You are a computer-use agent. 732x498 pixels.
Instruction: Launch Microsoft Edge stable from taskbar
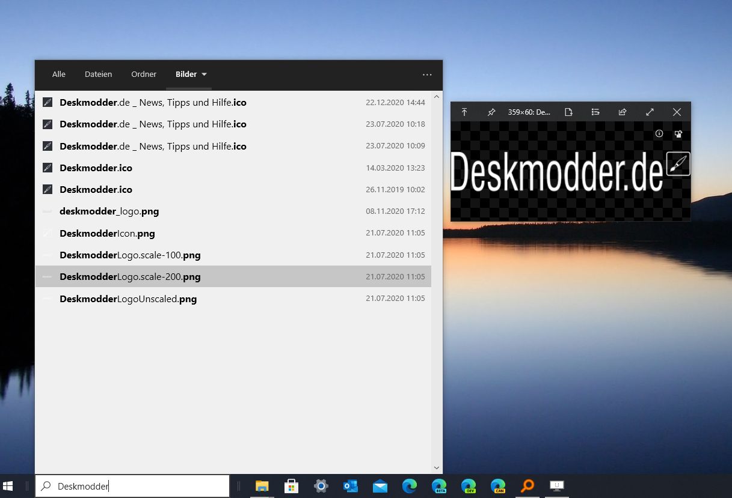coord(410,486)
